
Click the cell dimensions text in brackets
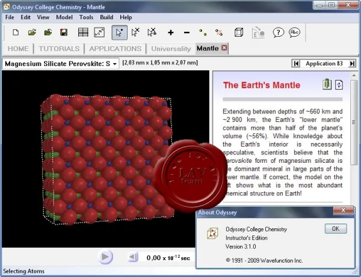click(x=160, y=62)
